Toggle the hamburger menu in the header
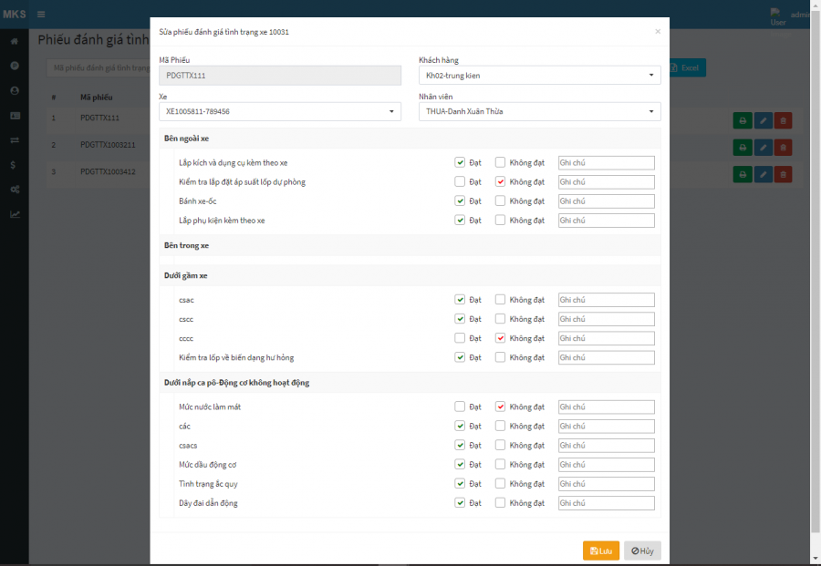Screen dimensions: 821x566 [41, 15]
